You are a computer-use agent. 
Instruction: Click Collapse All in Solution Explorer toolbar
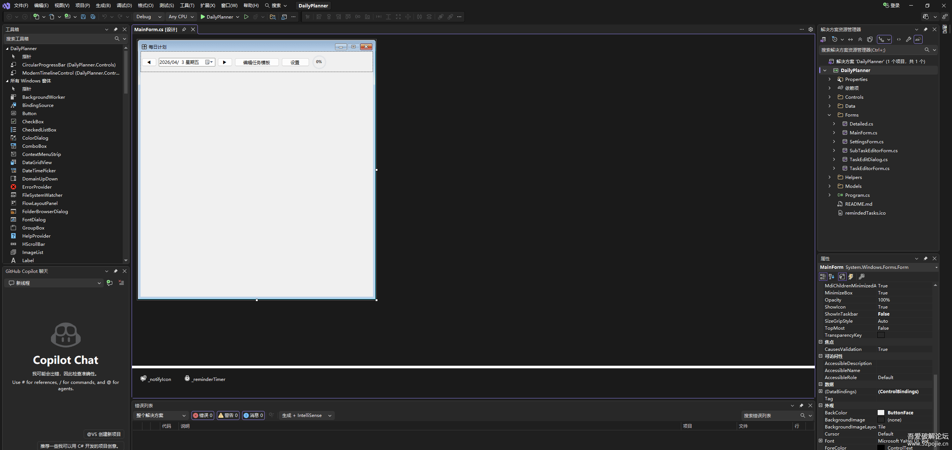point(860,39)
